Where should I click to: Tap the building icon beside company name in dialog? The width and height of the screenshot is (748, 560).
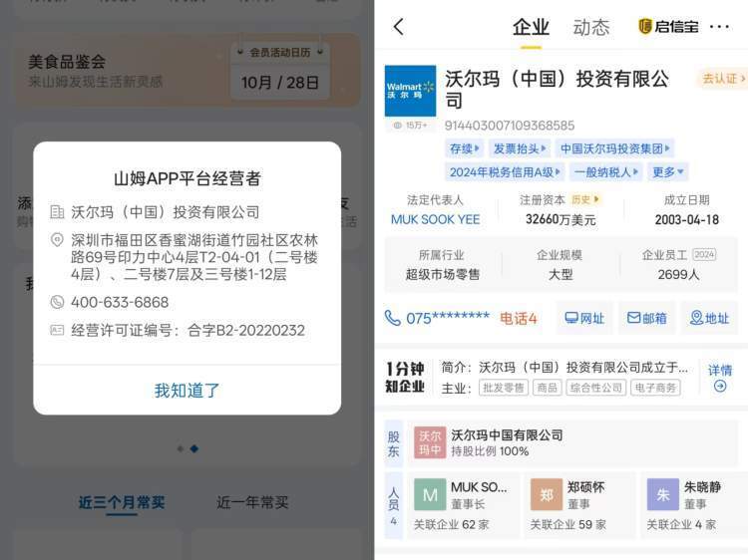point(57,212)
